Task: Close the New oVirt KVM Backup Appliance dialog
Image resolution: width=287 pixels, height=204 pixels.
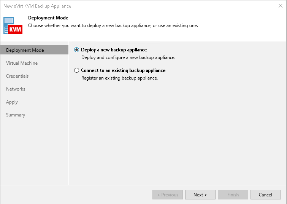Action: (281, 6)
